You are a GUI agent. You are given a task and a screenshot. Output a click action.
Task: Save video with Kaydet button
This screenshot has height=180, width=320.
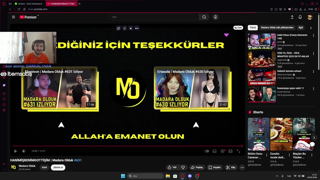(215, 167)
